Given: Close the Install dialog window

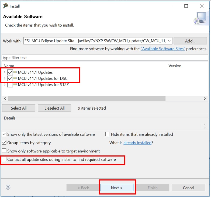Looking at the screenshot, I should coord(202,6).
